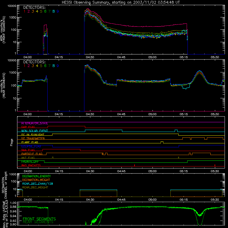Click the FRONTS_OFF flag label
The height and width of the screenshot is (228, 228).
pyautogui.click(x=30, y=162)
